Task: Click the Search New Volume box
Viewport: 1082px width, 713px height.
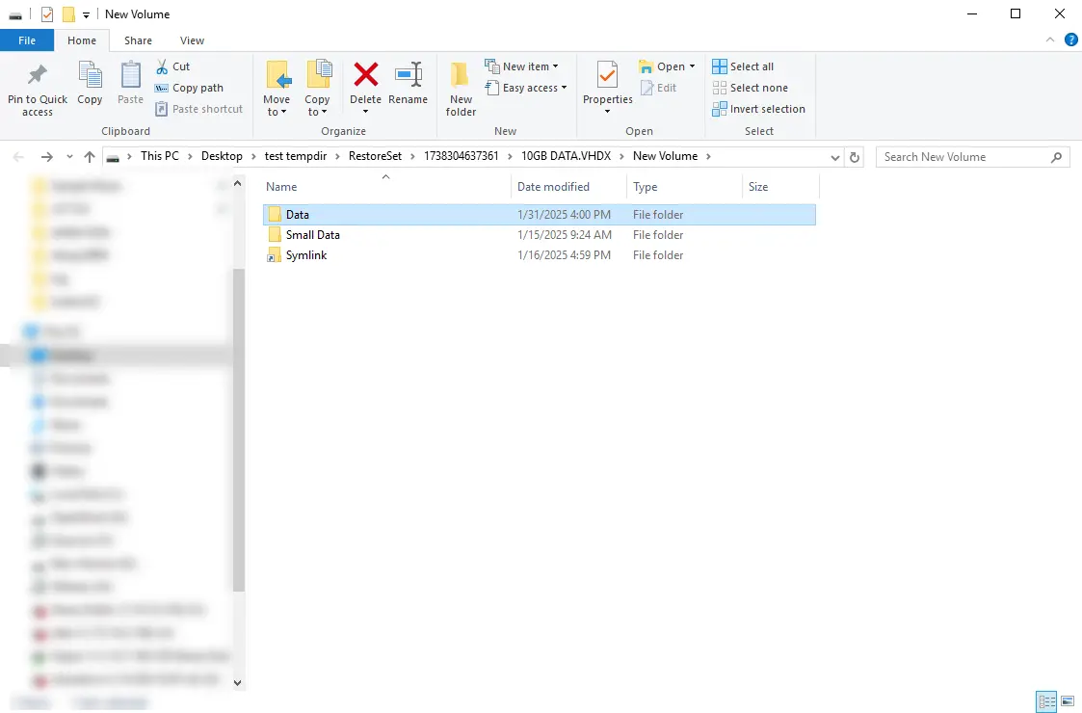Action: point(963,156)
